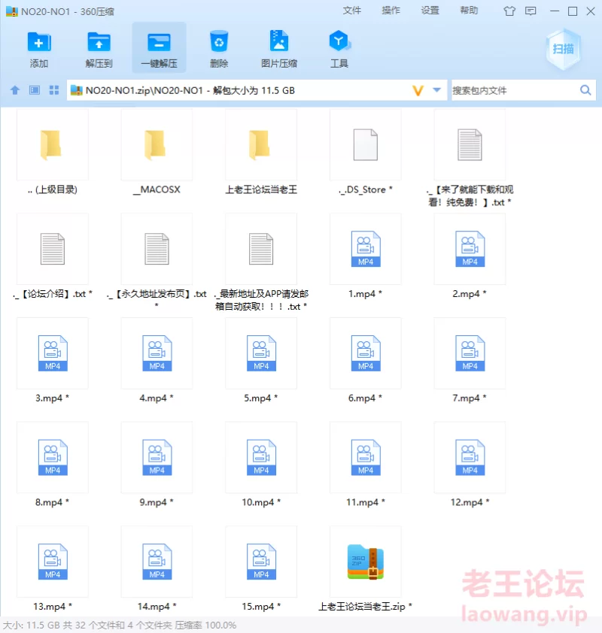Minimize the 360压缩 window
602x633 pixels.
[x=555, y=11]
